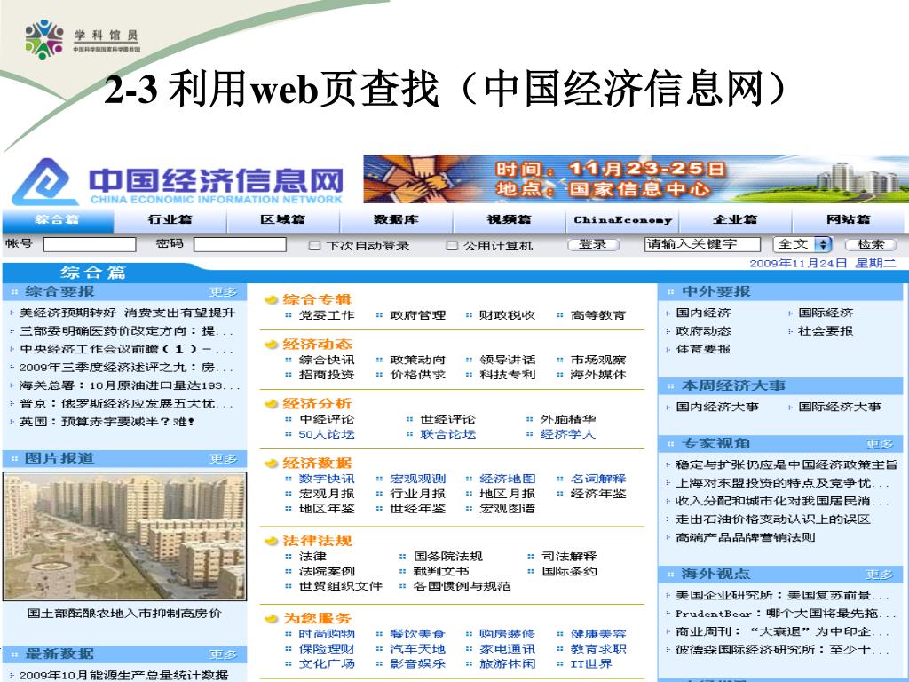Open the 为您服务 section heading icon
Image resolution: width=909 pixels, height=682 pixels.
[271, 619]
